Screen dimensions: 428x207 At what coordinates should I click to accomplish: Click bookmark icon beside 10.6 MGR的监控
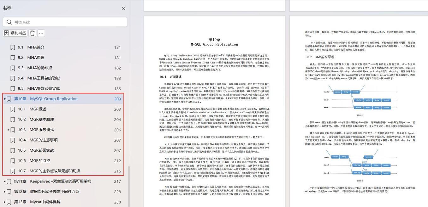[x=13, y=161]
